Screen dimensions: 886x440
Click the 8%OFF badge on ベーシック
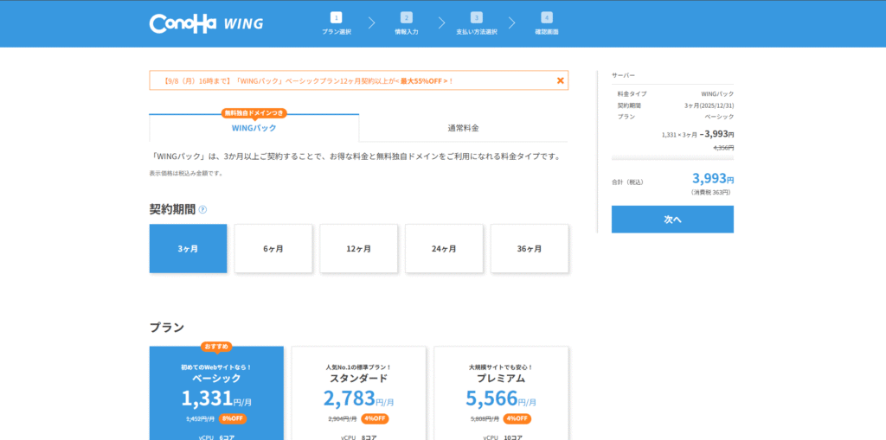pos(233,418)
